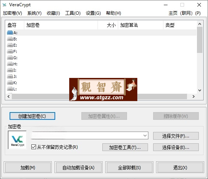Minimize the VeraCrypt window
The image size is (208, 179).
(166, 5)
